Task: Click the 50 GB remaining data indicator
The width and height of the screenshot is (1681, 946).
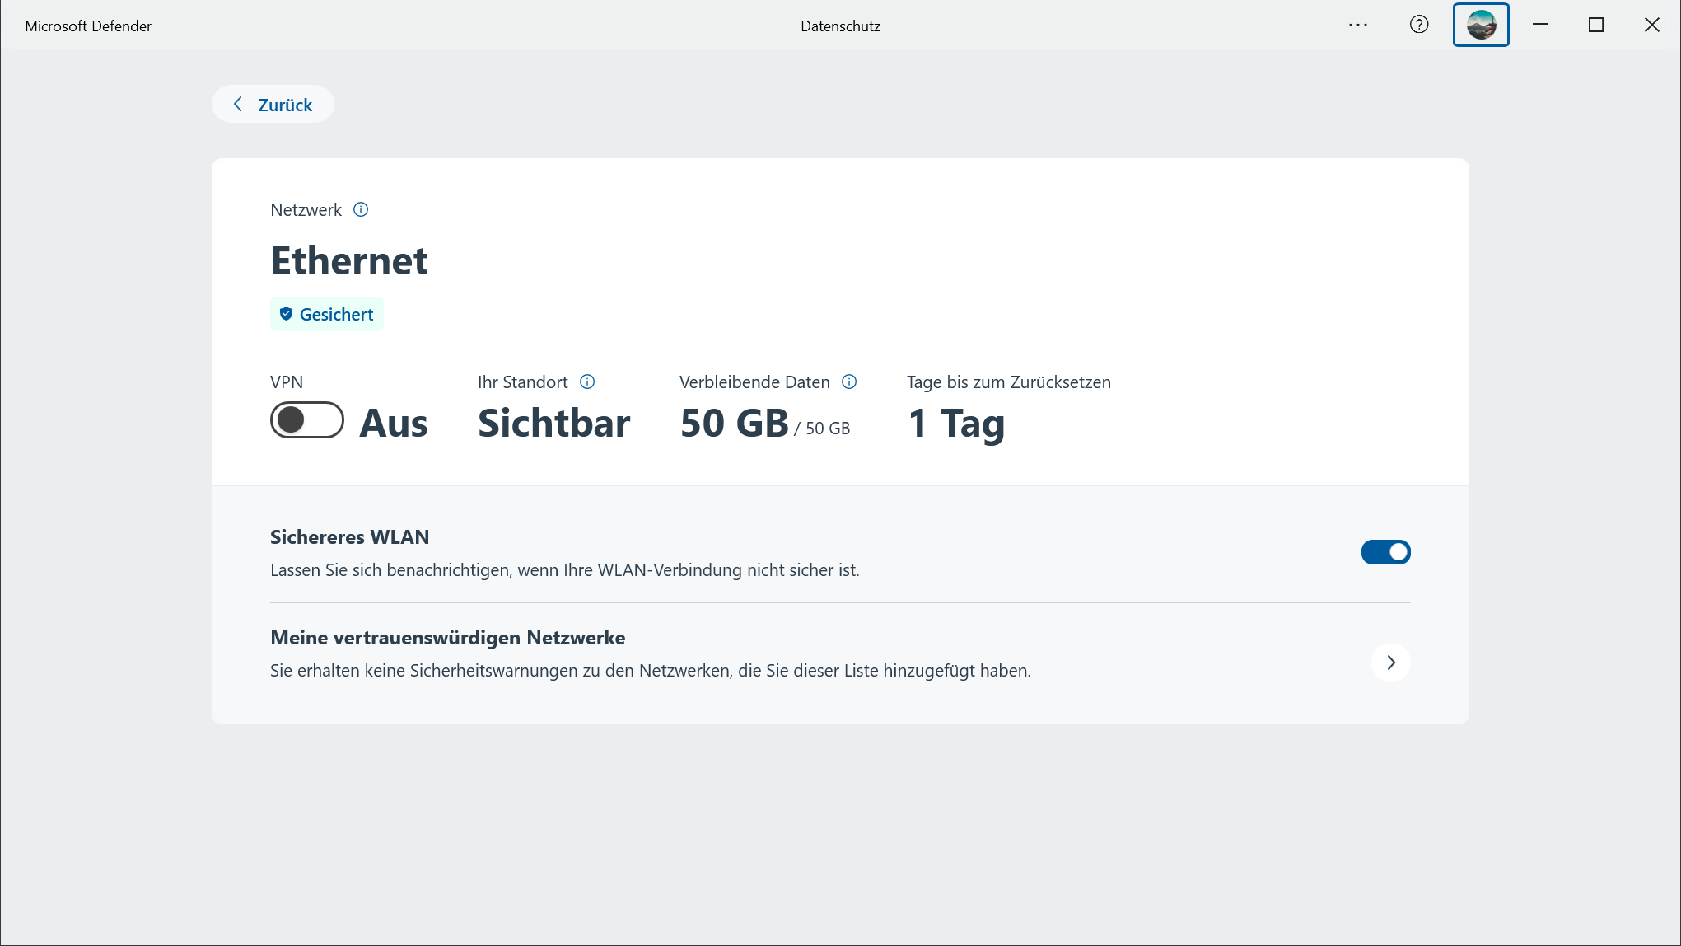Action: pos(733,423)
